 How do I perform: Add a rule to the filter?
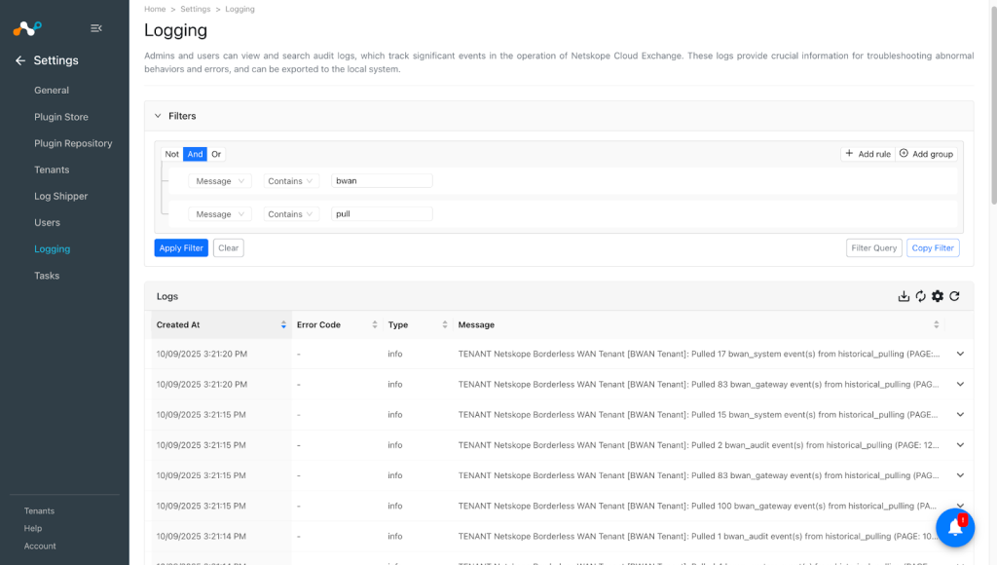pyautogui.click(x=868, y=154)
